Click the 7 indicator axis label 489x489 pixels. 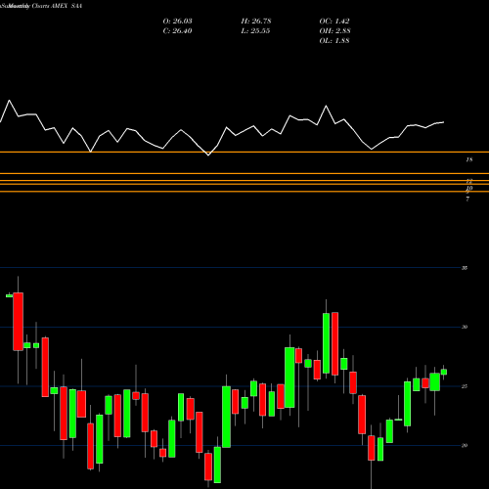coord(467,199)
